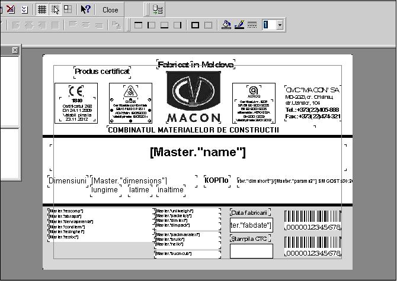Screen dimensions: 397x281
Task: Select the 'Produs certificat' text object
Action: point(103,72)
